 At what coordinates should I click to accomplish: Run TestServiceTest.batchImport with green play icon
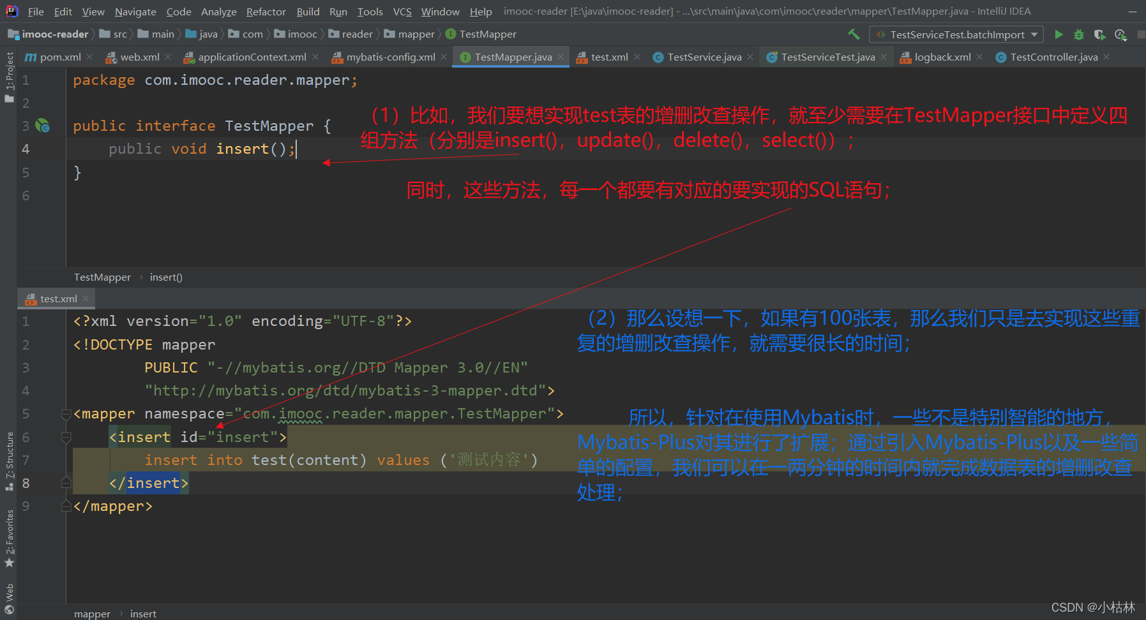pyautogui.click(x=1059, y=34)
